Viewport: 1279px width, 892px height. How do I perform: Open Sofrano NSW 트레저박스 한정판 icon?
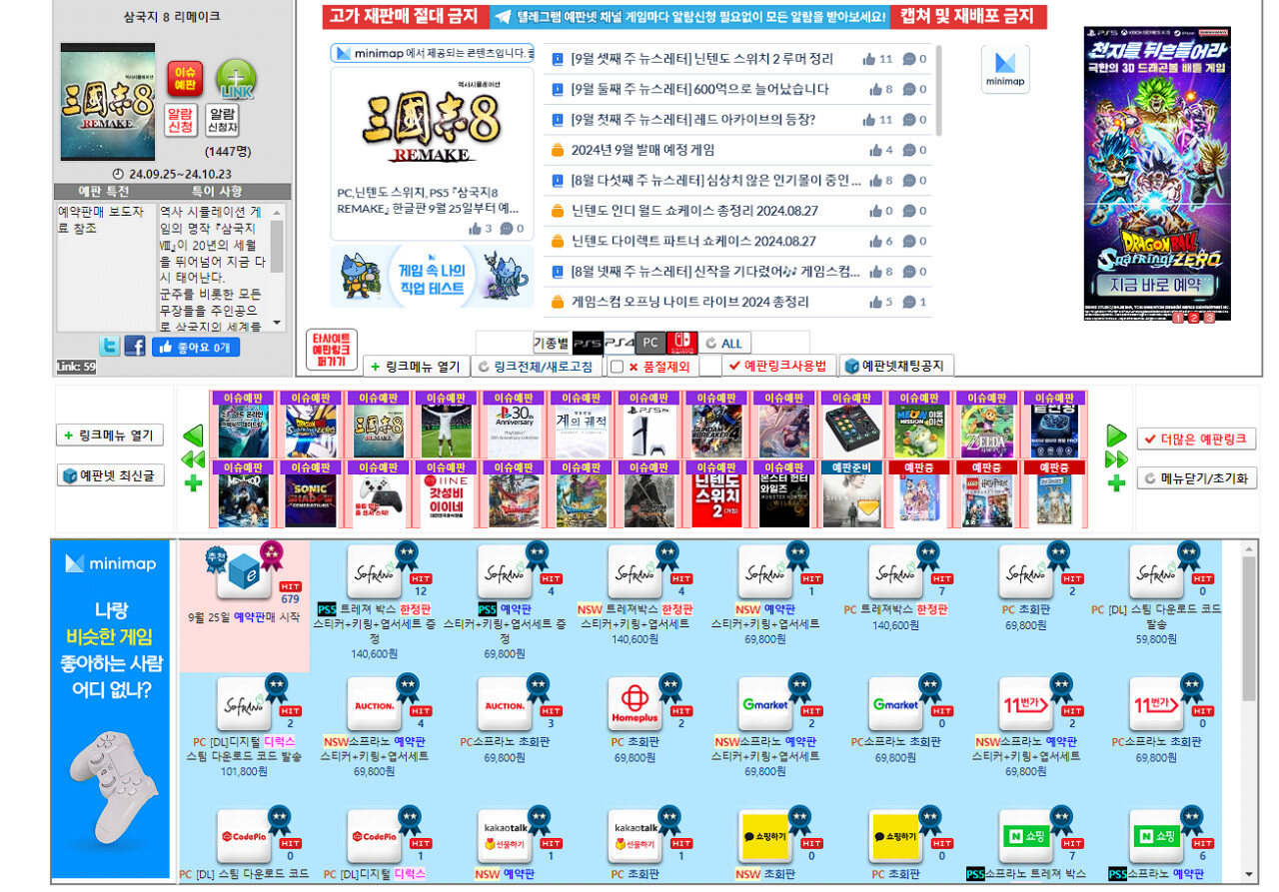pyautogui.click(x=635, y=572)
